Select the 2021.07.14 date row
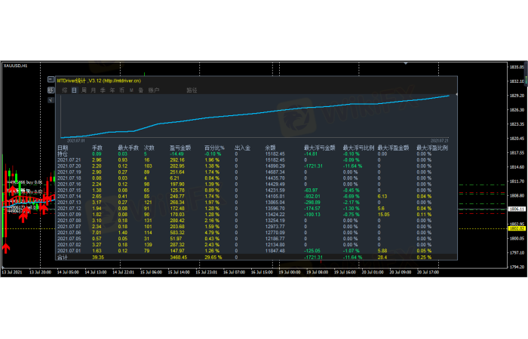Viewport: 528px width, 339px height. click(x=69, y=197)
